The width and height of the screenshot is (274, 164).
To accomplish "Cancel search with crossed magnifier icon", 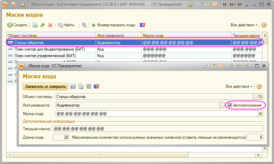I will pos(84,25).
